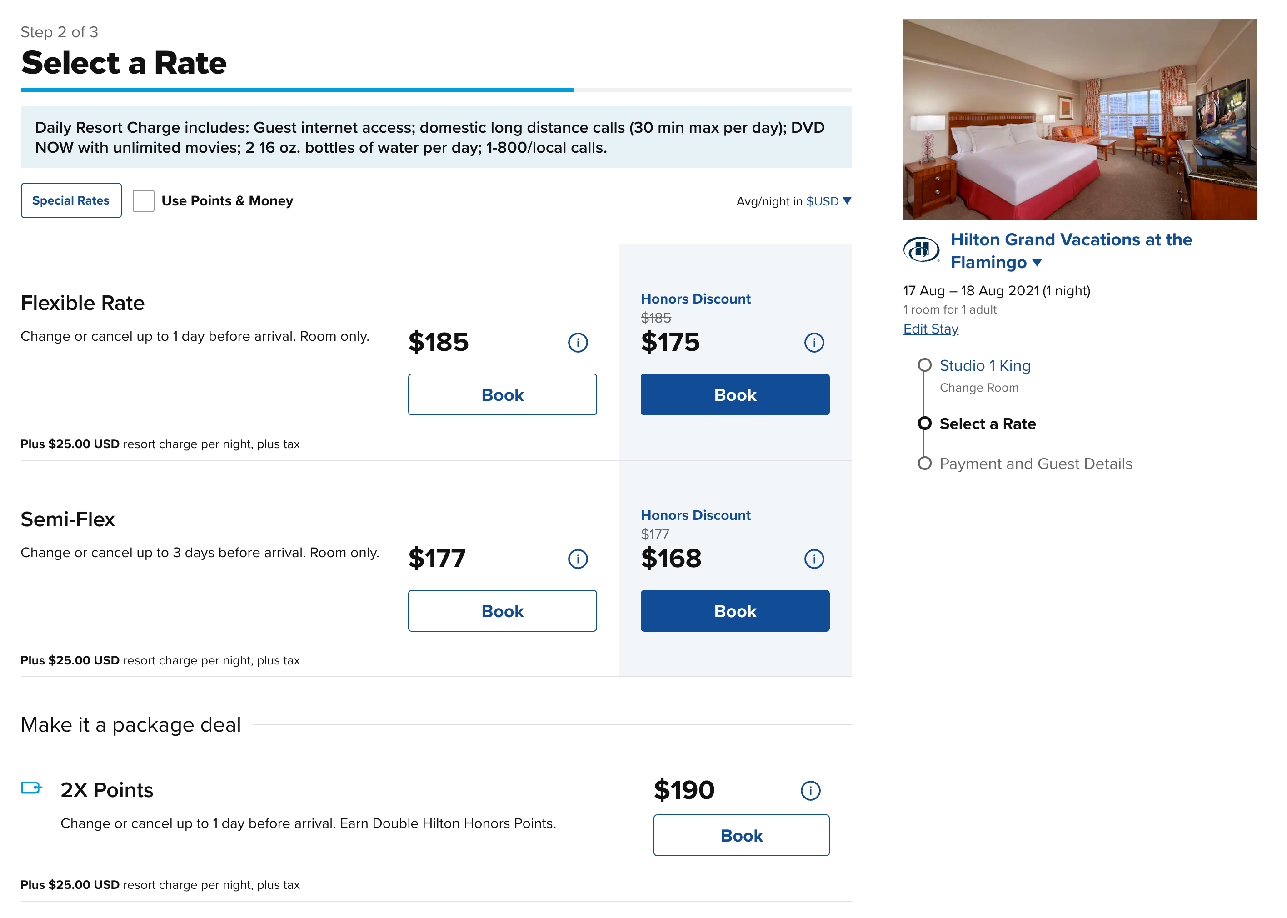Click the Edit Stay link
The image size is (1287, 918).
coord(930,329)
